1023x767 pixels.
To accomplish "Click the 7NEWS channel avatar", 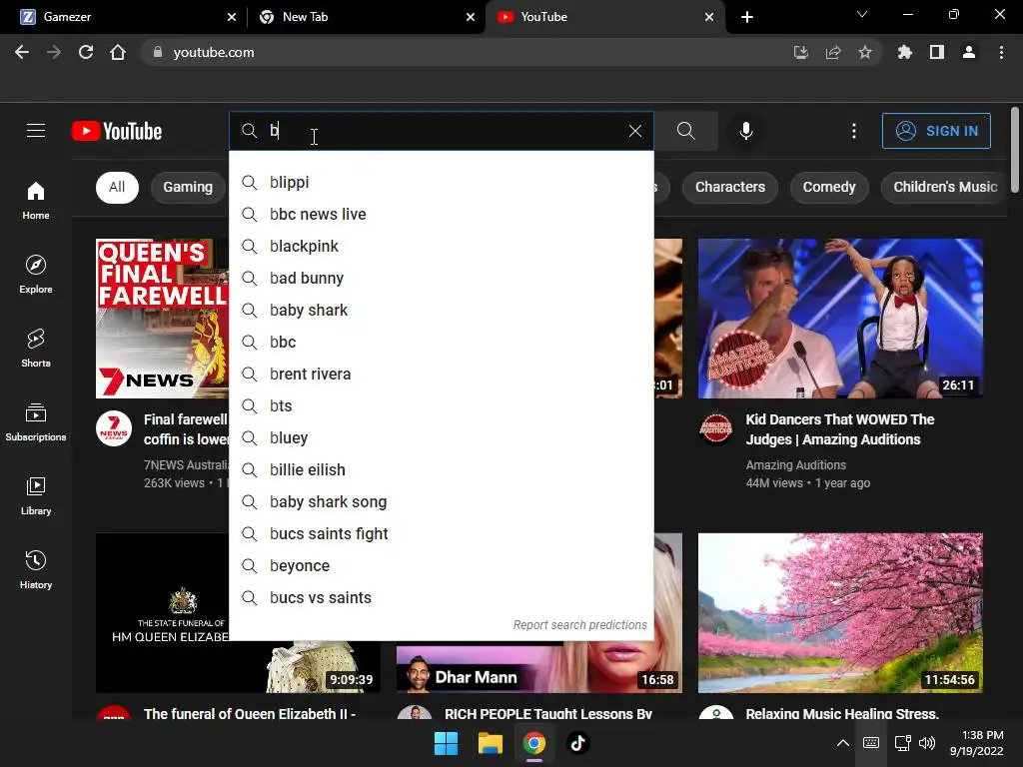I will (x=114, y=428).
